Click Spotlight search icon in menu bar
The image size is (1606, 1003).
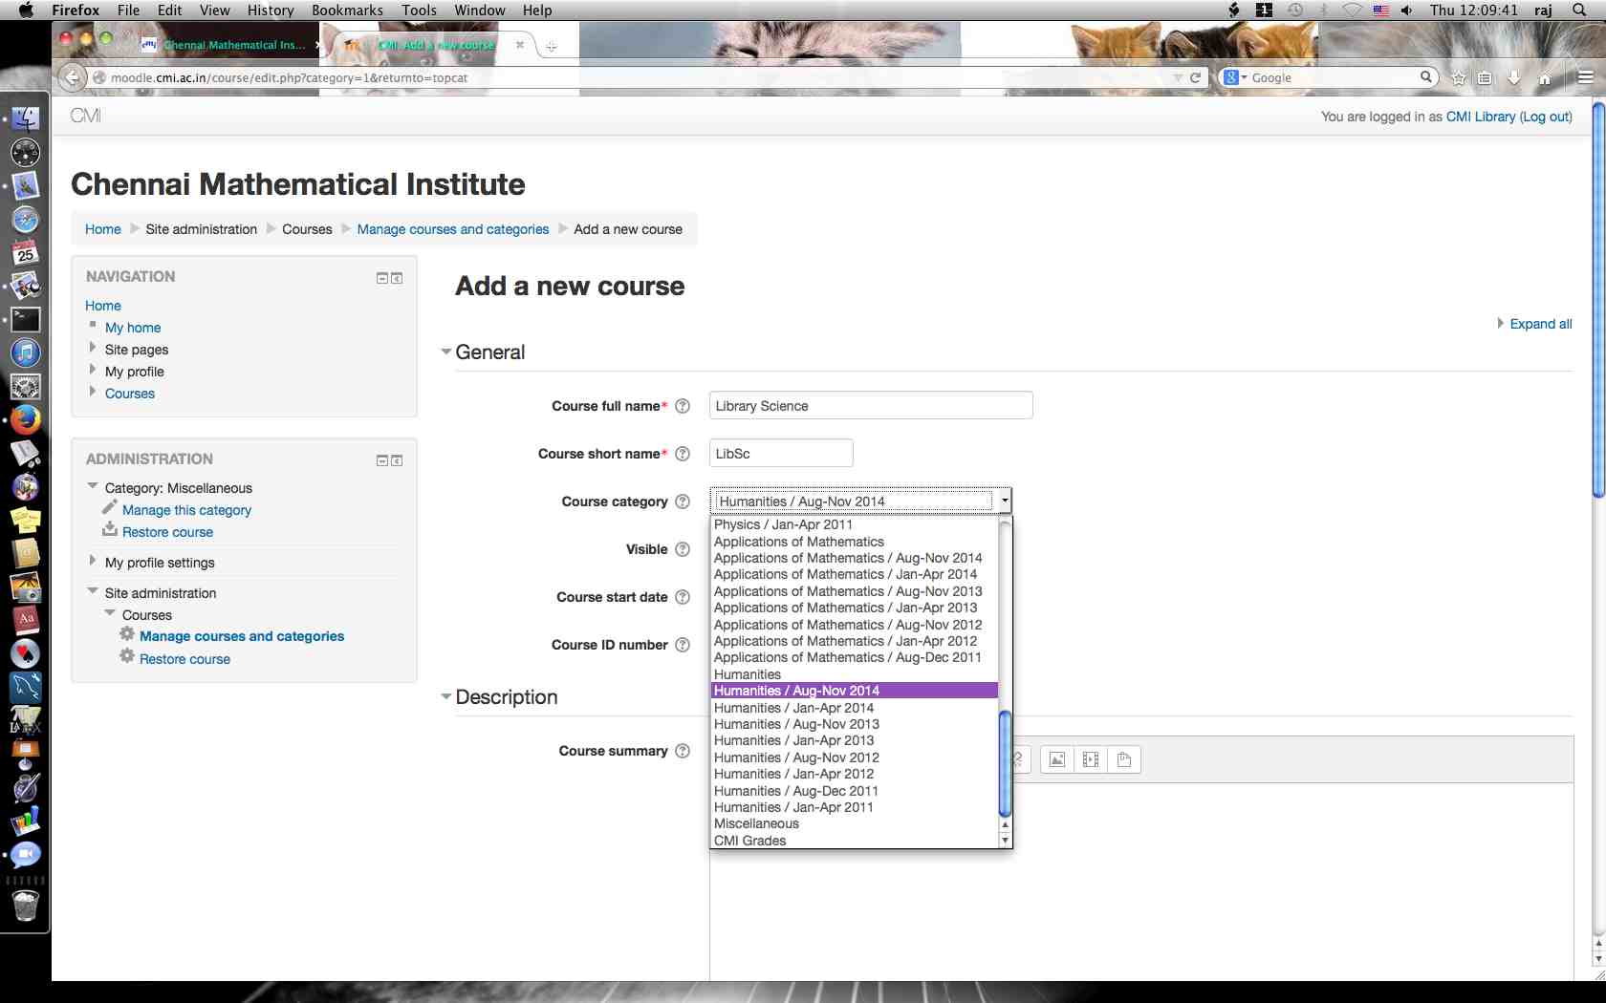1579,10
